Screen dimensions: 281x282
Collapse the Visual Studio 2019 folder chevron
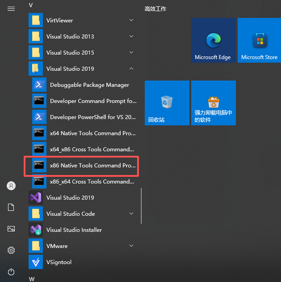131,68
